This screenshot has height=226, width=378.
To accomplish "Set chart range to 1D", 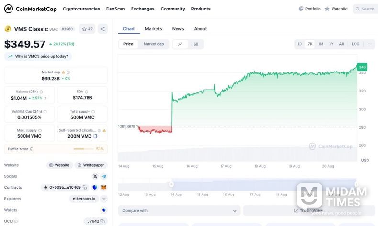I will pyautogui.click(x=300, y=44).
